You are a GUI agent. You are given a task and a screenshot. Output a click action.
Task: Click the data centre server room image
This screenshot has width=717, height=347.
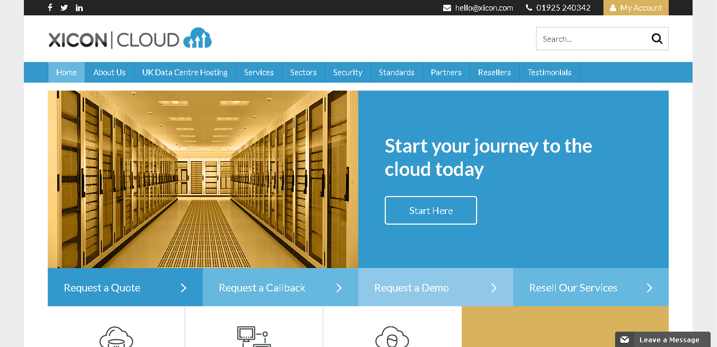click(x=203, y=179)
